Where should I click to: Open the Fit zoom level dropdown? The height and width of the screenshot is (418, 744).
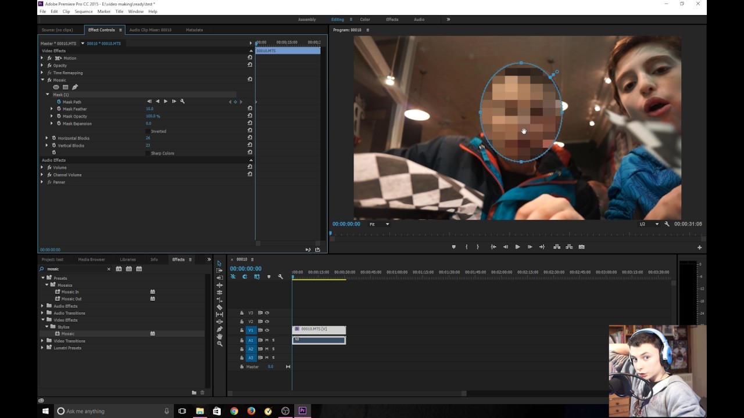pos(380,224)
